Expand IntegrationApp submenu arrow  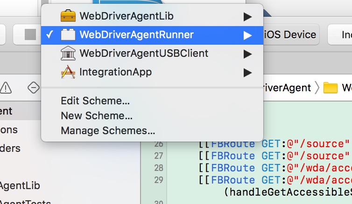(x=247, y=73)
